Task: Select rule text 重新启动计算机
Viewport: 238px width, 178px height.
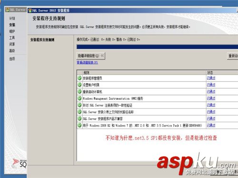Action: pos(93,92)
